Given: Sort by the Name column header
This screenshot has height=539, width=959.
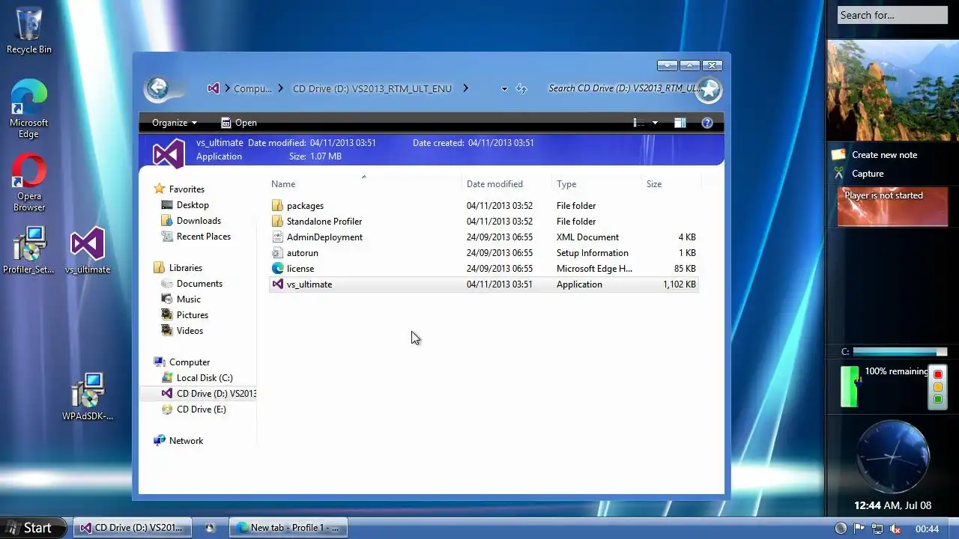Looking at the screenshot, I should 364,183.
